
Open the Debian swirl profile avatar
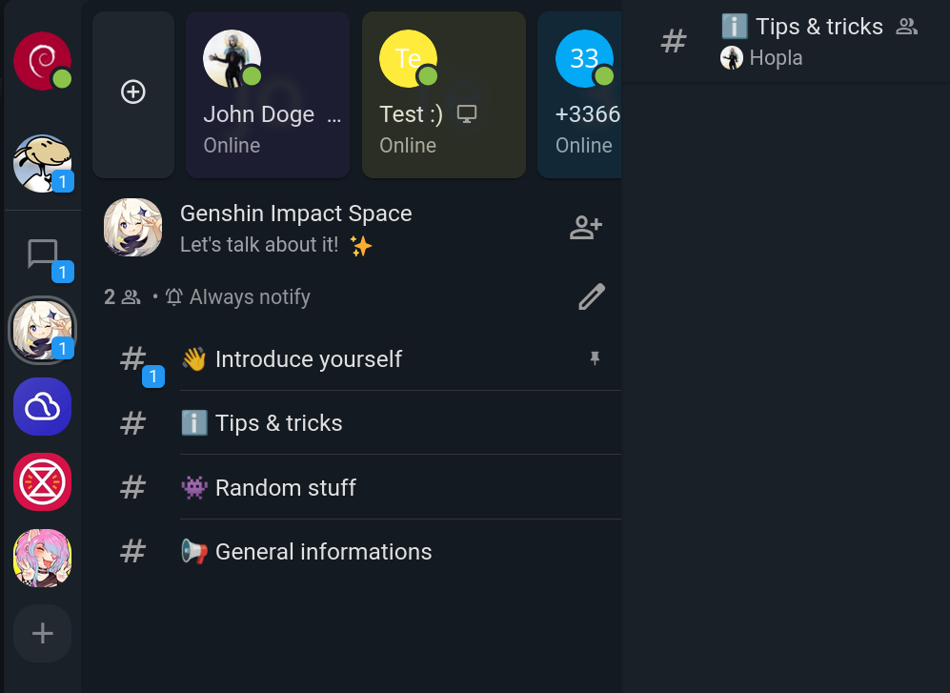[42, 61]
